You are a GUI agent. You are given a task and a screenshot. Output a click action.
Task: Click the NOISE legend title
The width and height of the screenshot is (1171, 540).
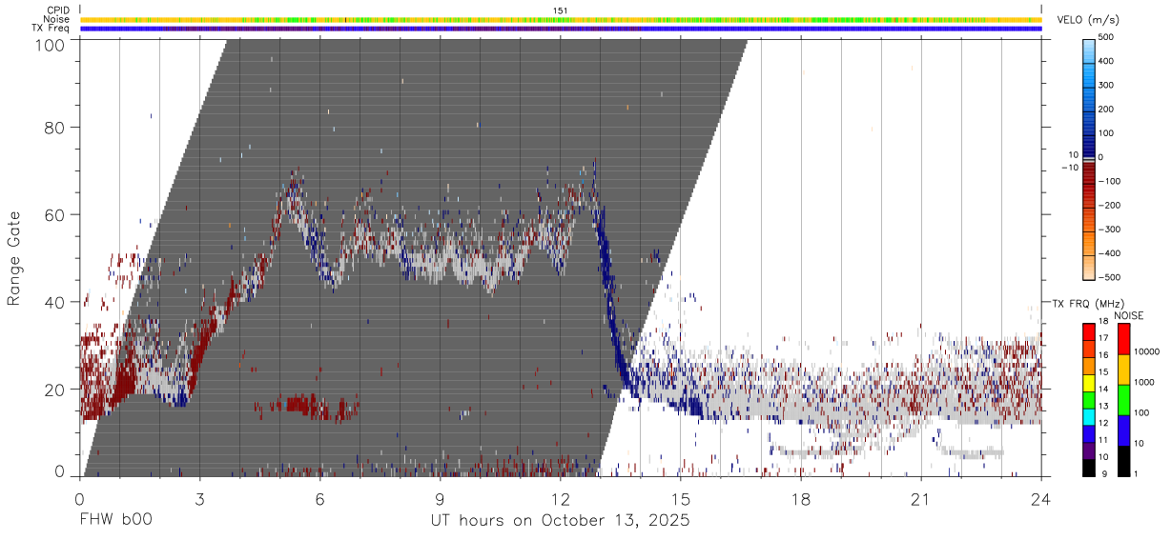click(x=1129, y=315)
